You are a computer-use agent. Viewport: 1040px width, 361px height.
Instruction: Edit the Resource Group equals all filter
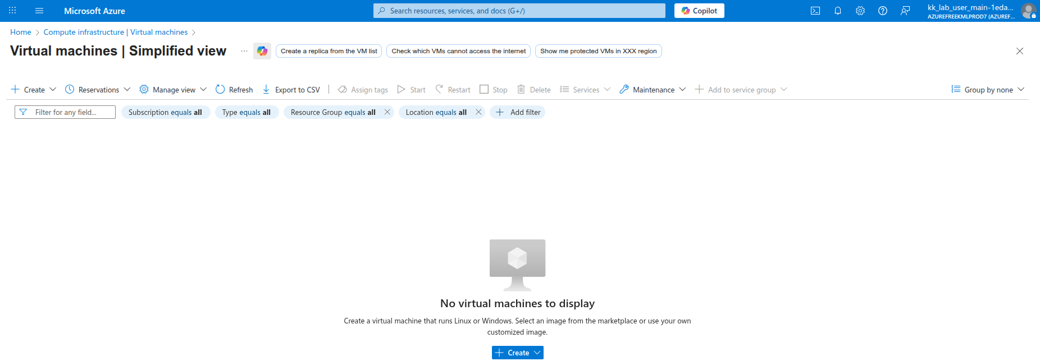[332, 112]
